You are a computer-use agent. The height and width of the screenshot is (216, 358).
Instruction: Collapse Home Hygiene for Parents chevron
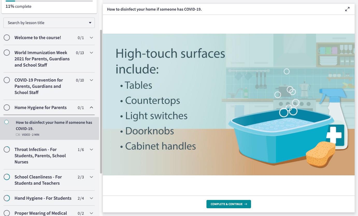click(x=91, y=107)
